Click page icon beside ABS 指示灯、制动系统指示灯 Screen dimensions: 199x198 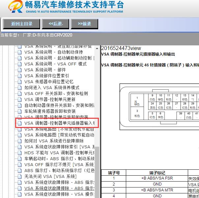[20, 170]
